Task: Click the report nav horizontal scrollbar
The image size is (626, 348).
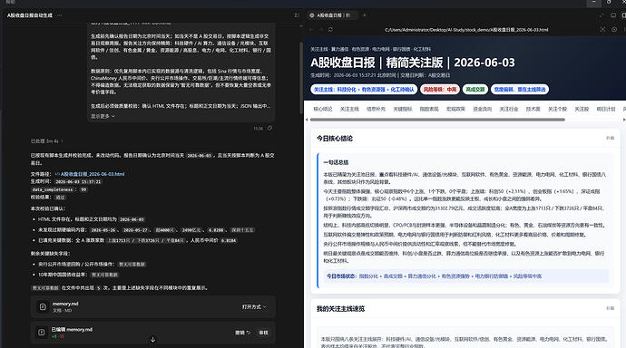Action: [x=437, y=120]
